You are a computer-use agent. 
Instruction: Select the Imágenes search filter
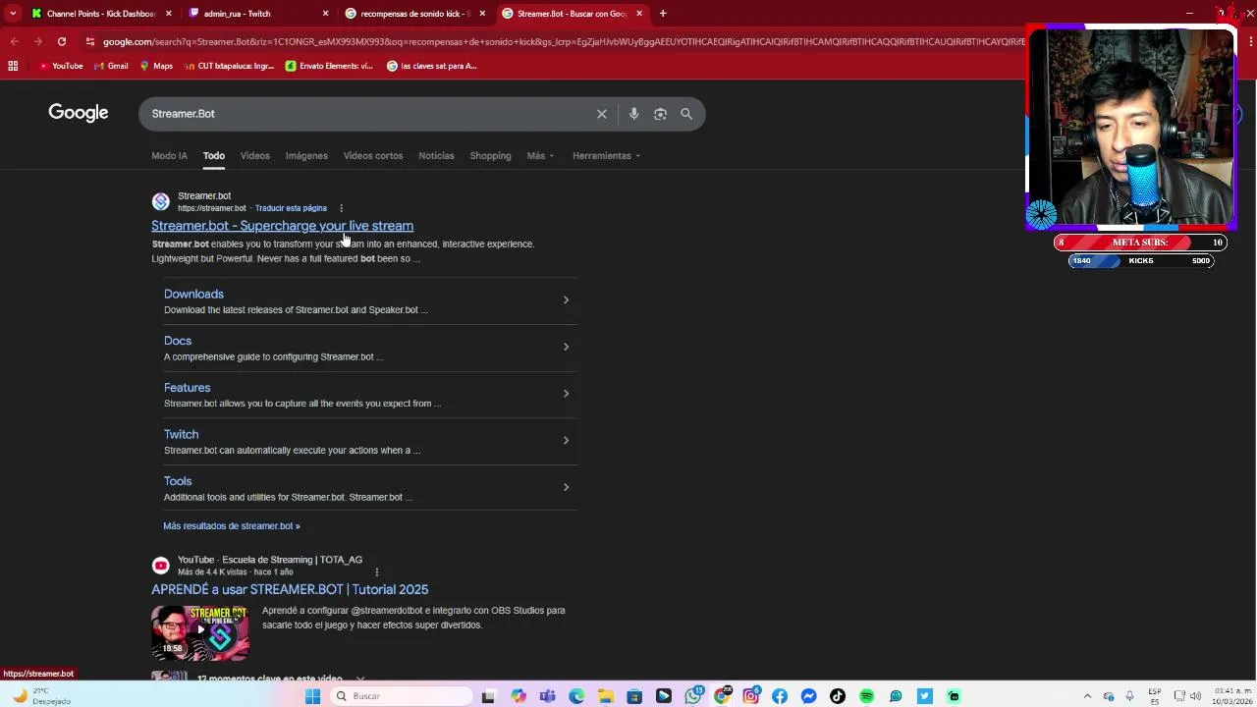click(306, 156)
